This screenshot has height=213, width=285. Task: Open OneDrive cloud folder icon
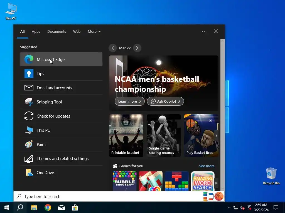(29, 173)
